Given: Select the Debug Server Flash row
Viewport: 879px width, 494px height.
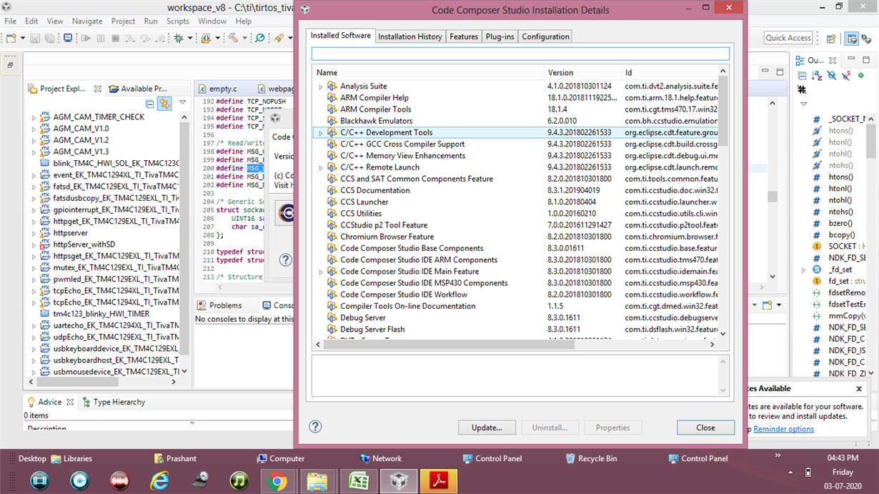Looking at the screenshot, I should (516, 330).
